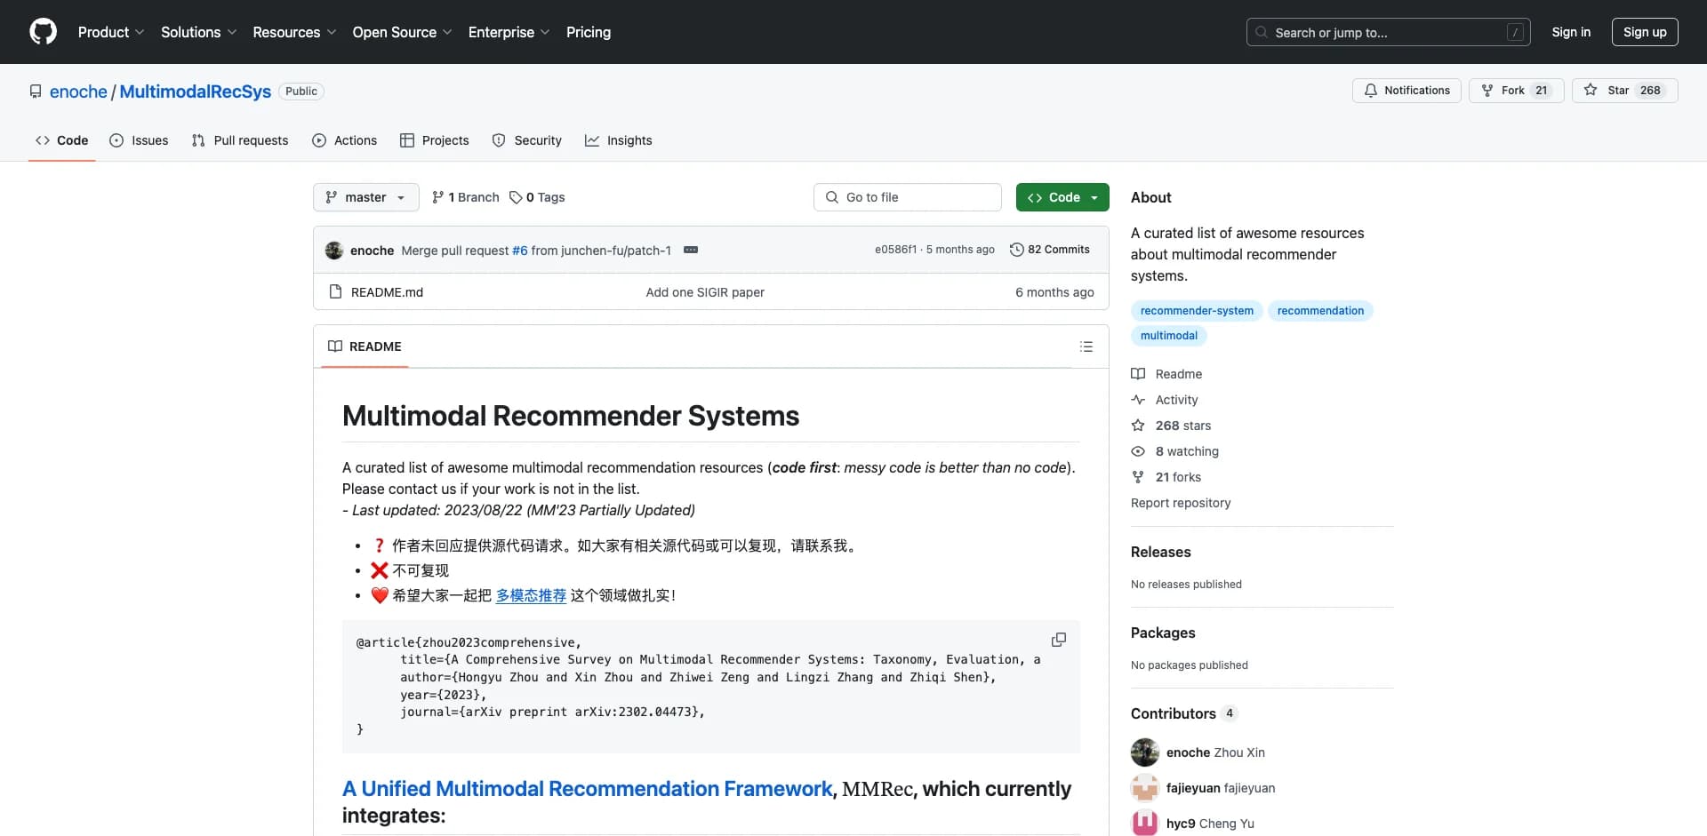
Task: Open the enoche owner link
Action: pyautogui.click(x=78, y=92)
